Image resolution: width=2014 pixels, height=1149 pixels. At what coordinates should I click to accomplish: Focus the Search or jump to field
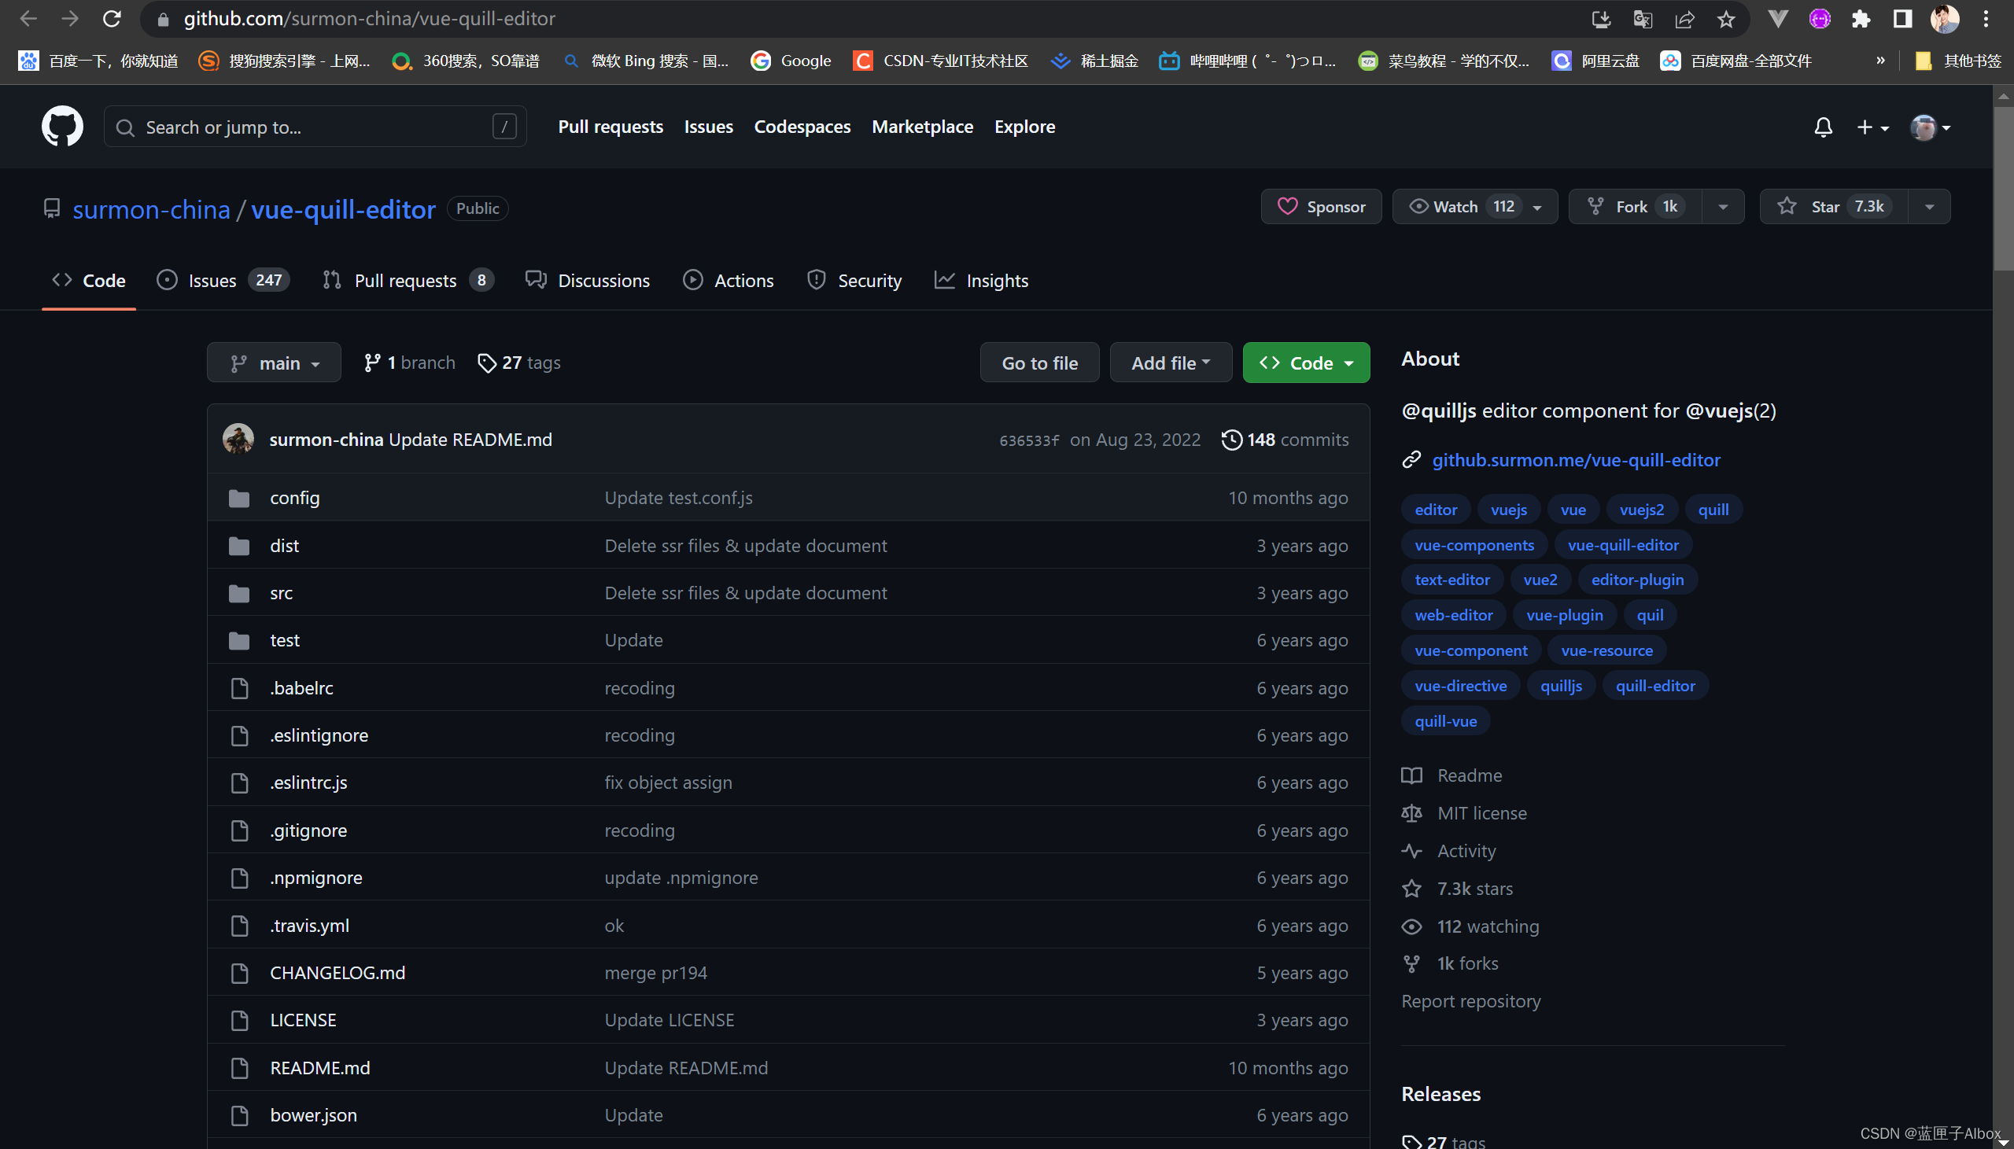[314, 127]
